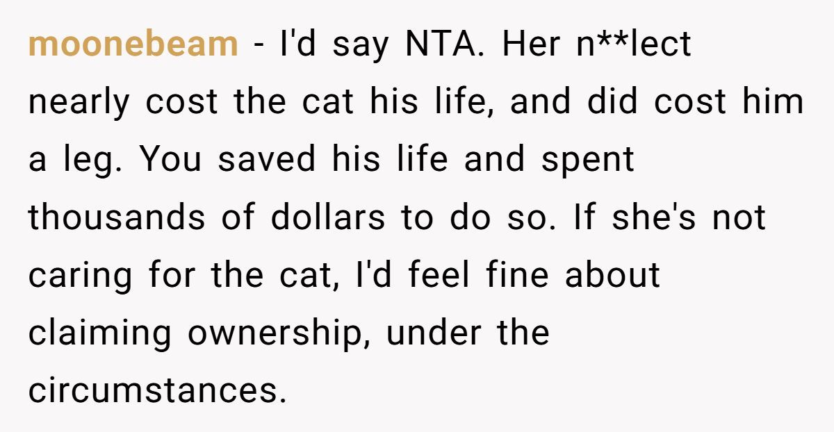Screen dimensions: 834x432
Task: Click the word feel
Action: 441,275
